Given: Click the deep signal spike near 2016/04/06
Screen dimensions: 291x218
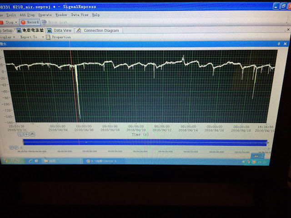Looking at the screenshot, I should tap(78, 93).
